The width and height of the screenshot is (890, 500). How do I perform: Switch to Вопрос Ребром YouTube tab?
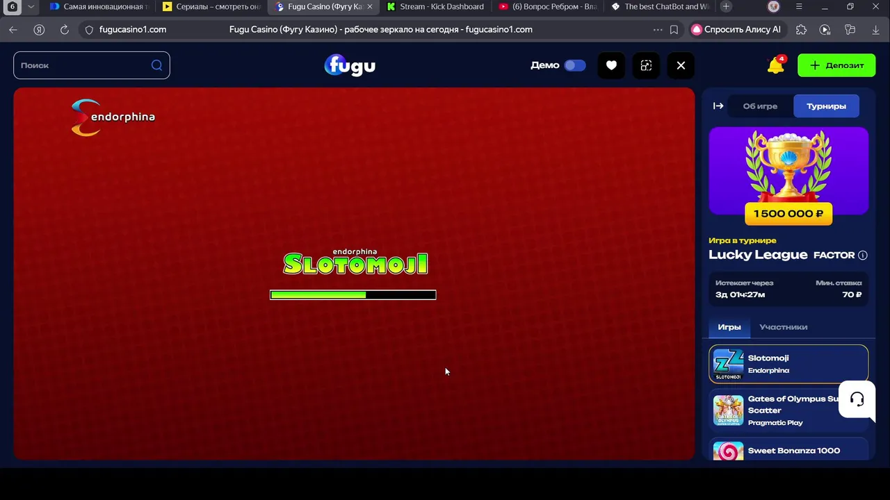[x=549, y=7]
